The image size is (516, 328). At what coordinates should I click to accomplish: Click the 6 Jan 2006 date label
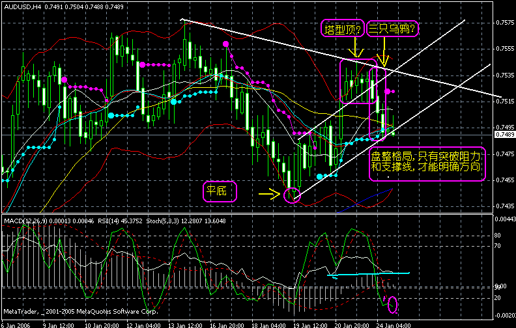click(x=16, y=325)
